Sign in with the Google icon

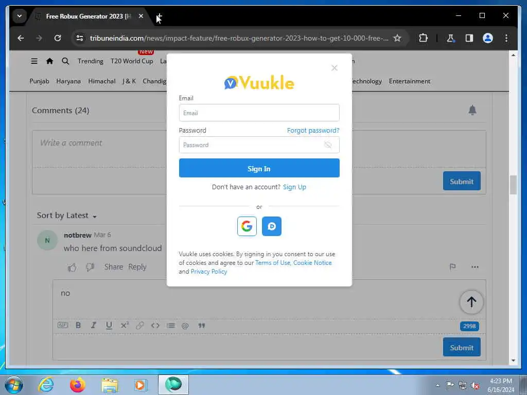pos(247,226)
